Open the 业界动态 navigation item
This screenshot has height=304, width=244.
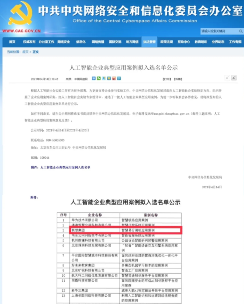pyautogui.click(x=218, y=42)
